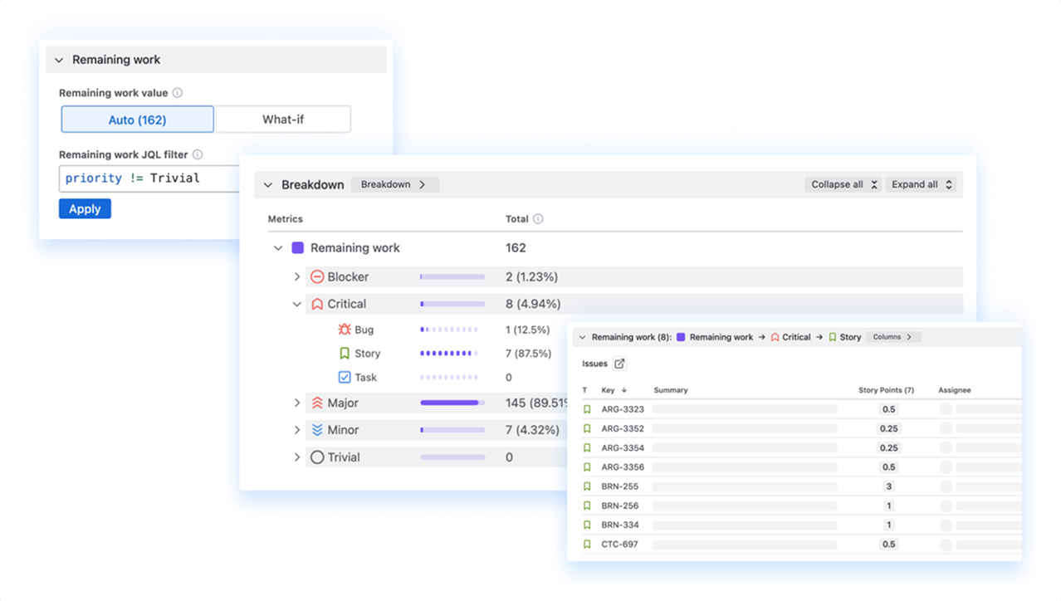Click the Critical priority icon in breakdown
This screenshot has height=601, width=1061.
click(x=317, y=305)
